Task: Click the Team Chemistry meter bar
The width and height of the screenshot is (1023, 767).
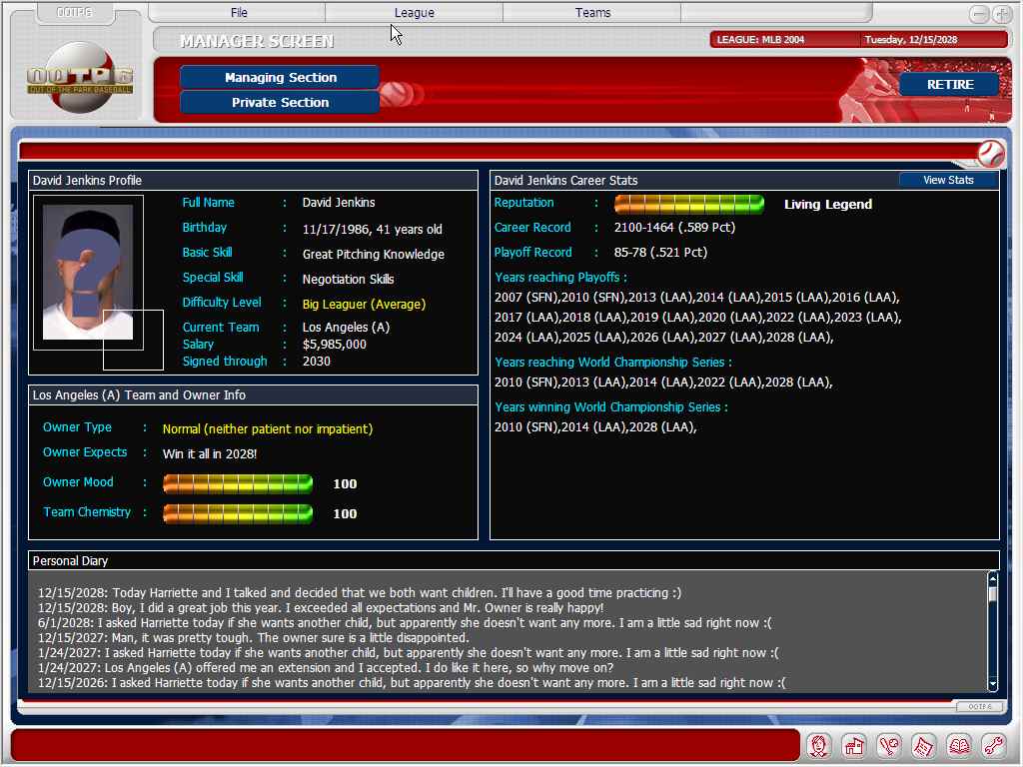Action: (x=238, y=513)
